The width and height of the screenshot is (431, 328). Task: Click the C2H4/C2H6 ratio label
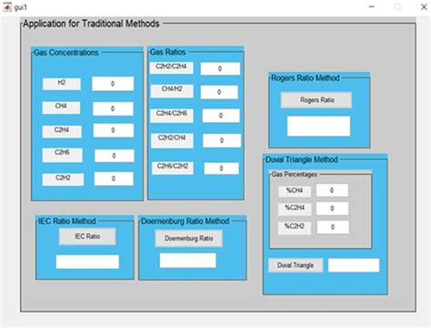[x=172, y=116]
